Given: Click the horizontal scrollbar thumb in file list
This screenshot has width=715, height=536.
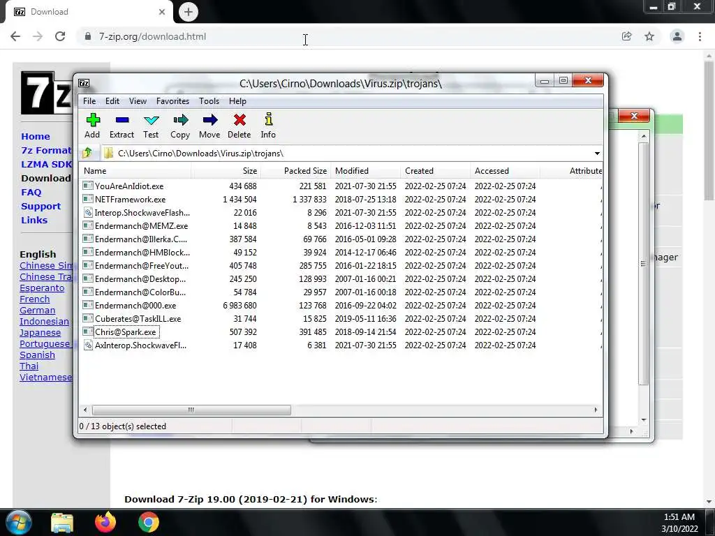Looking at the screenshot, I should pos(191,410).
